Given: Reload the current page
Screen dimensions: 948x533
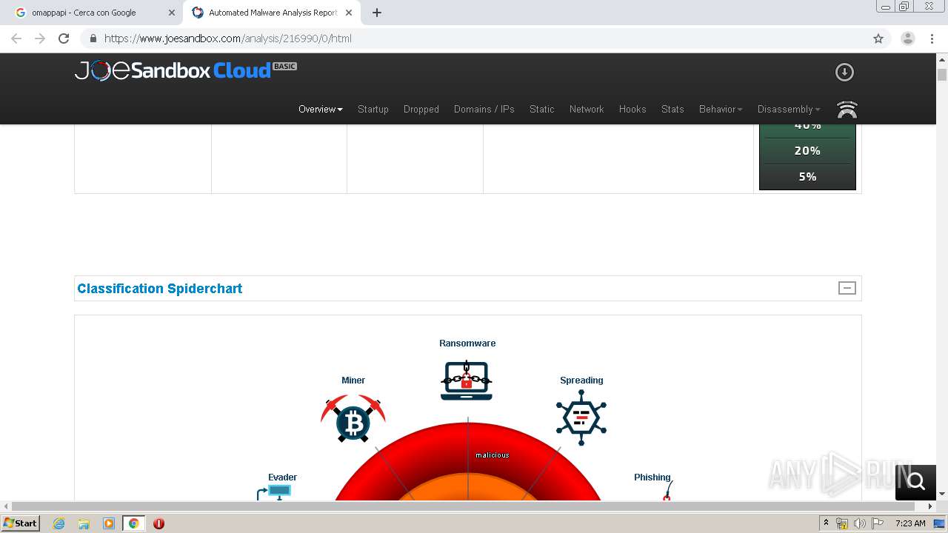Looking at the screenshot, I should pyautogui.click(x=64, y=38).
